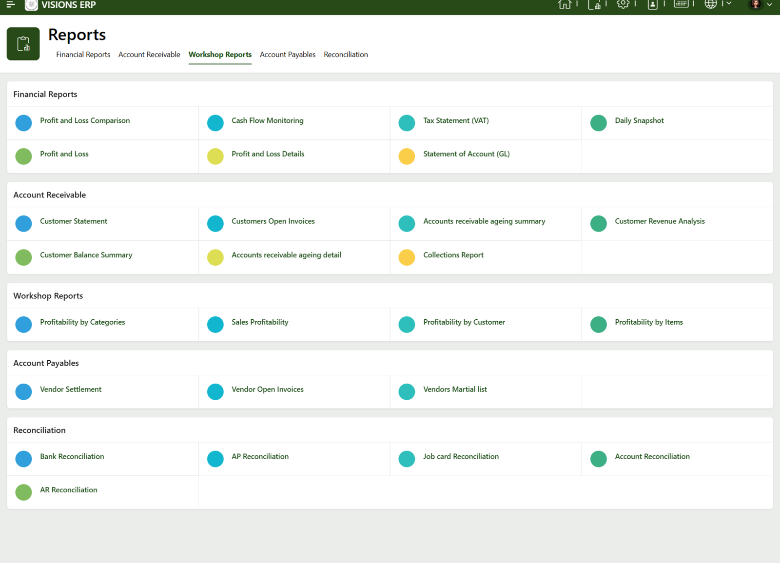Click the green Reports clipboard icon

23,44
